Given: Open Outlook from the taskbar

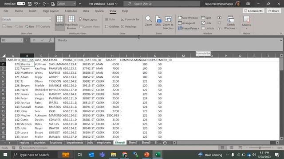Looking at the screenshot, I should pyautogui.click(x=91, y=155).
